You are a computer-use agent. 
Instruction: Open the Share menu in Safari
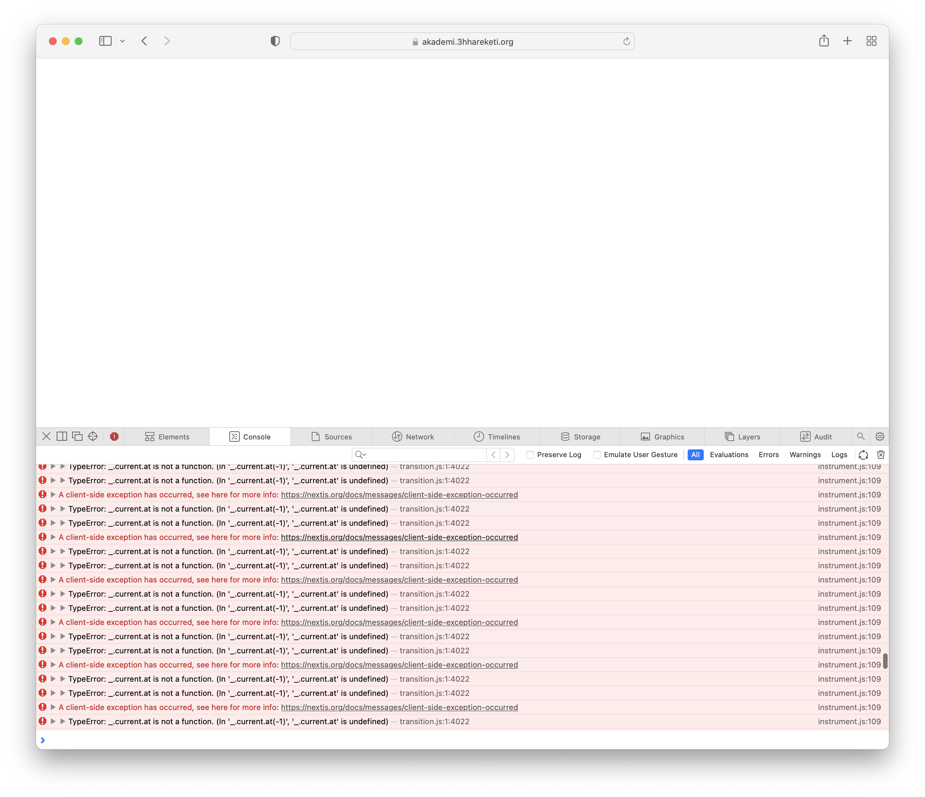click(824, 41)
